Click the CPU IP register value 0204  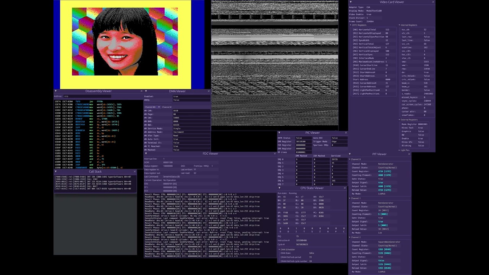[x=321, y=216]
